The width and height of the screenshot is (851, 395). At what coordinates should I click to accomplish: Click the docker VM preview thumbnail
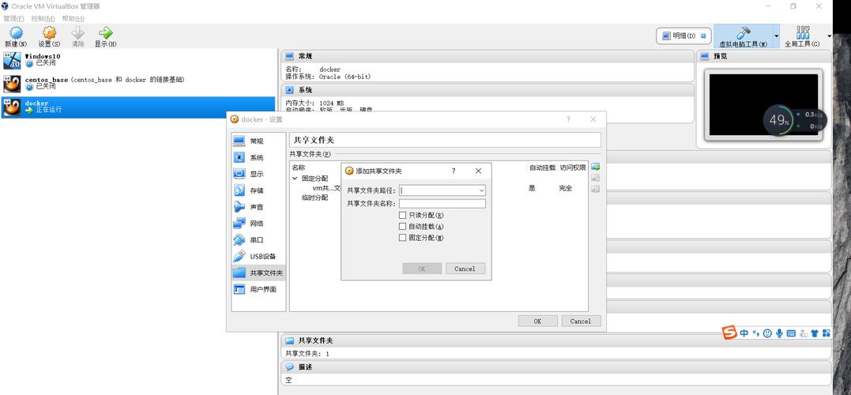(763, 105)
